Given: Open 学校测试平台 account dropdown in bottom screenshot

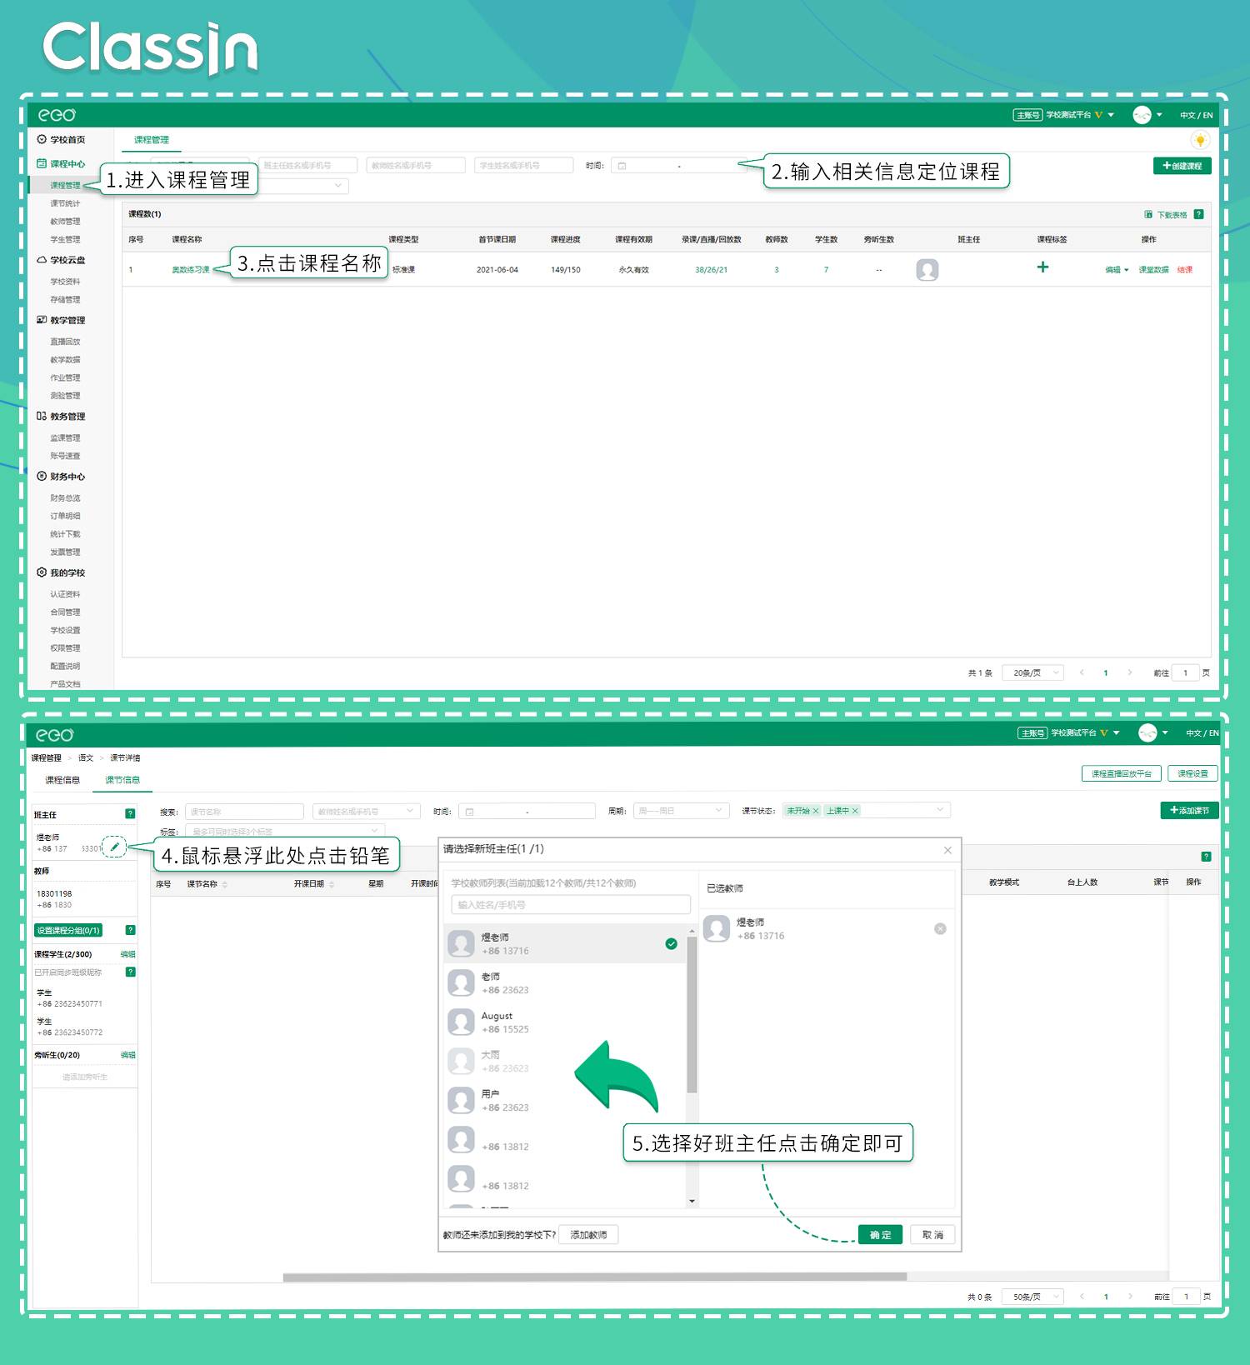Looking at the screenshot, I should point(1085,732).
